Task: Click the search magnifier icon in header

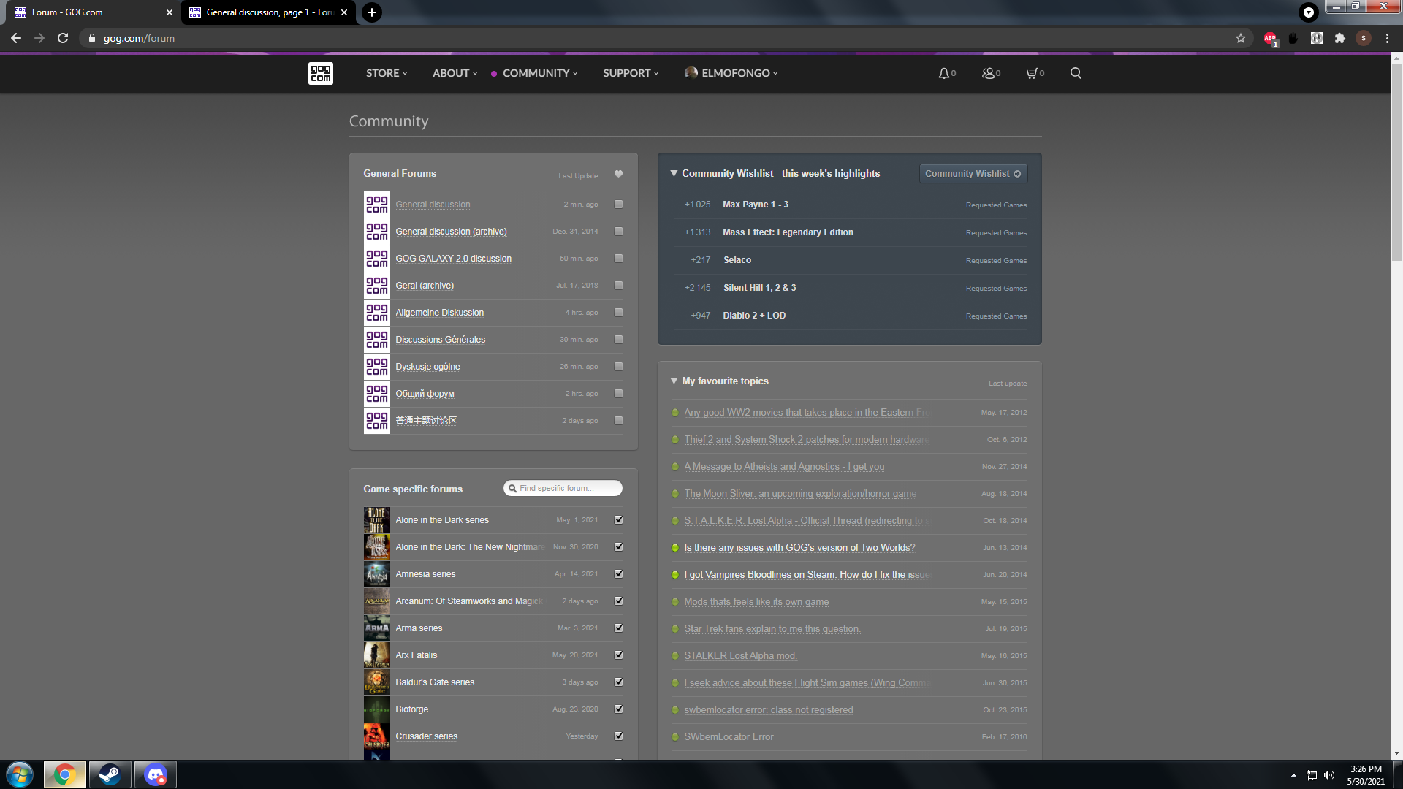Action: pyautogui.click(x=1076, y=73)
